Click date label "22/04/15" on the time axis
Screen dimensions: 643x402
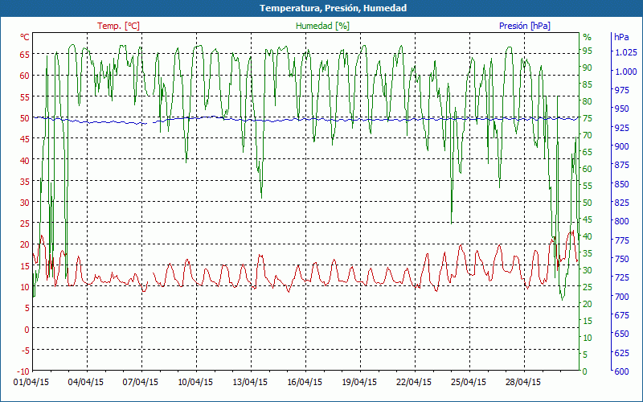pyautogui.click(x=414, y=382)
